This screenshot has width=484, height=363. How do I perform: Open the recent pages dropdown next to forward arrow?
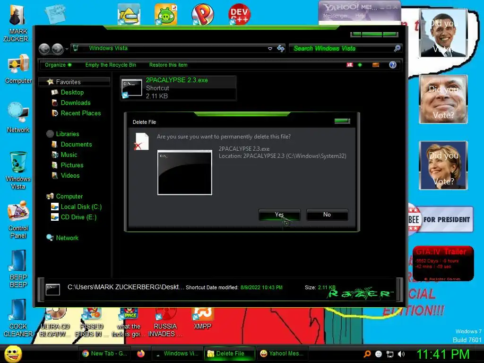point(67,49)
